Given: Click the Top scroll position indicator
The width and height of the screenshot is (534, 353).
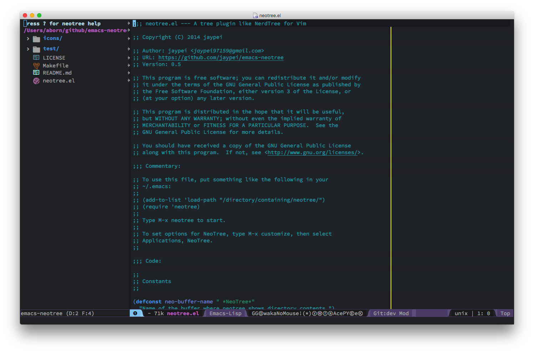Looking at the screenshot, I should 505,313.
